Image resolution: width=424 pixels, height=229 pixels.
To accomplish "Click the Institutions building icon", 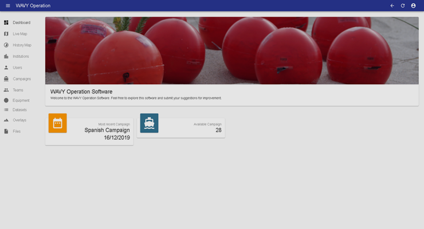I will pyautogui.click(x=6, y=56).
